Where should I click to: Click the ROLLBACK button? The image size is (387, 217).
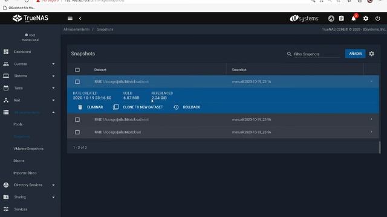click(187, 107)
